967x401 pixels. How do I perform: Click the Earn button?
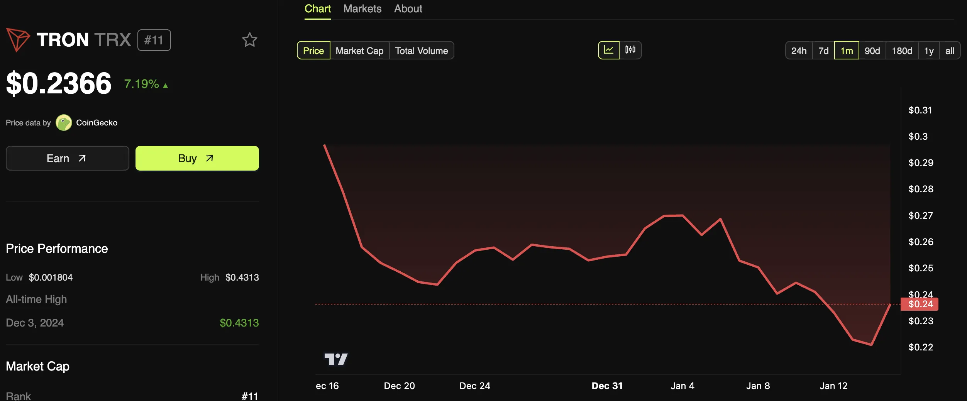click(67, 158)
